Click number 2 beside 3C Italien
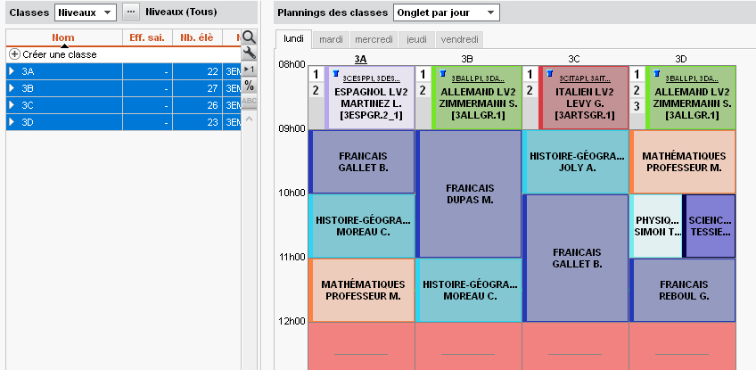Viewport: 756px width, 370px height. (x=530, y=90)
